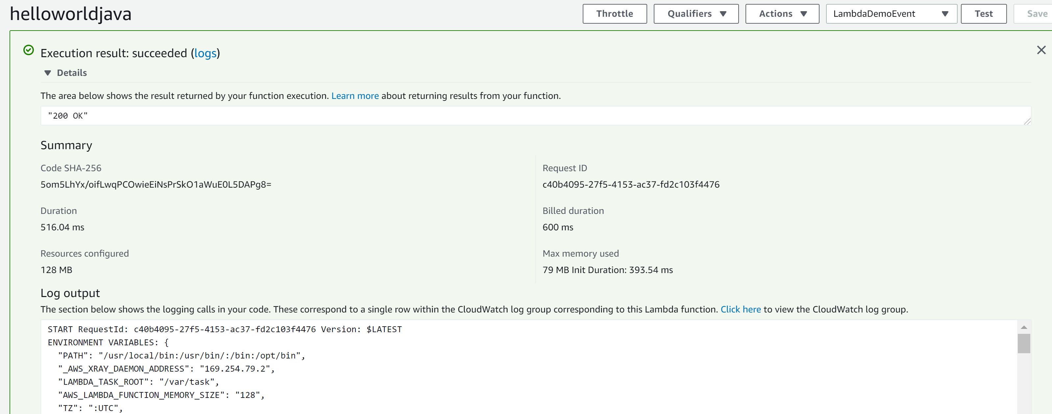
Task: Close the execution result panel
Action: (x=1041, y=50)
